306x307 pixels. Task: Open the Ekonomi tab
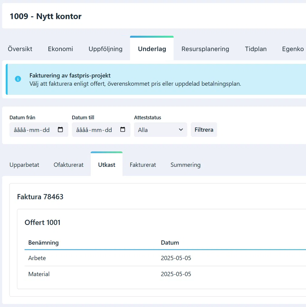[60, 49]
